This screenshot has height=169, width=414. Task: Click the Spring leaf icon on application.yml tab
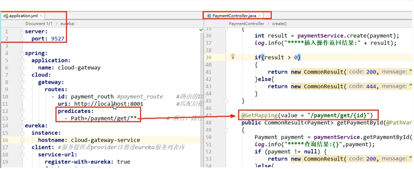pyautogui.click(x=5, y=16)
